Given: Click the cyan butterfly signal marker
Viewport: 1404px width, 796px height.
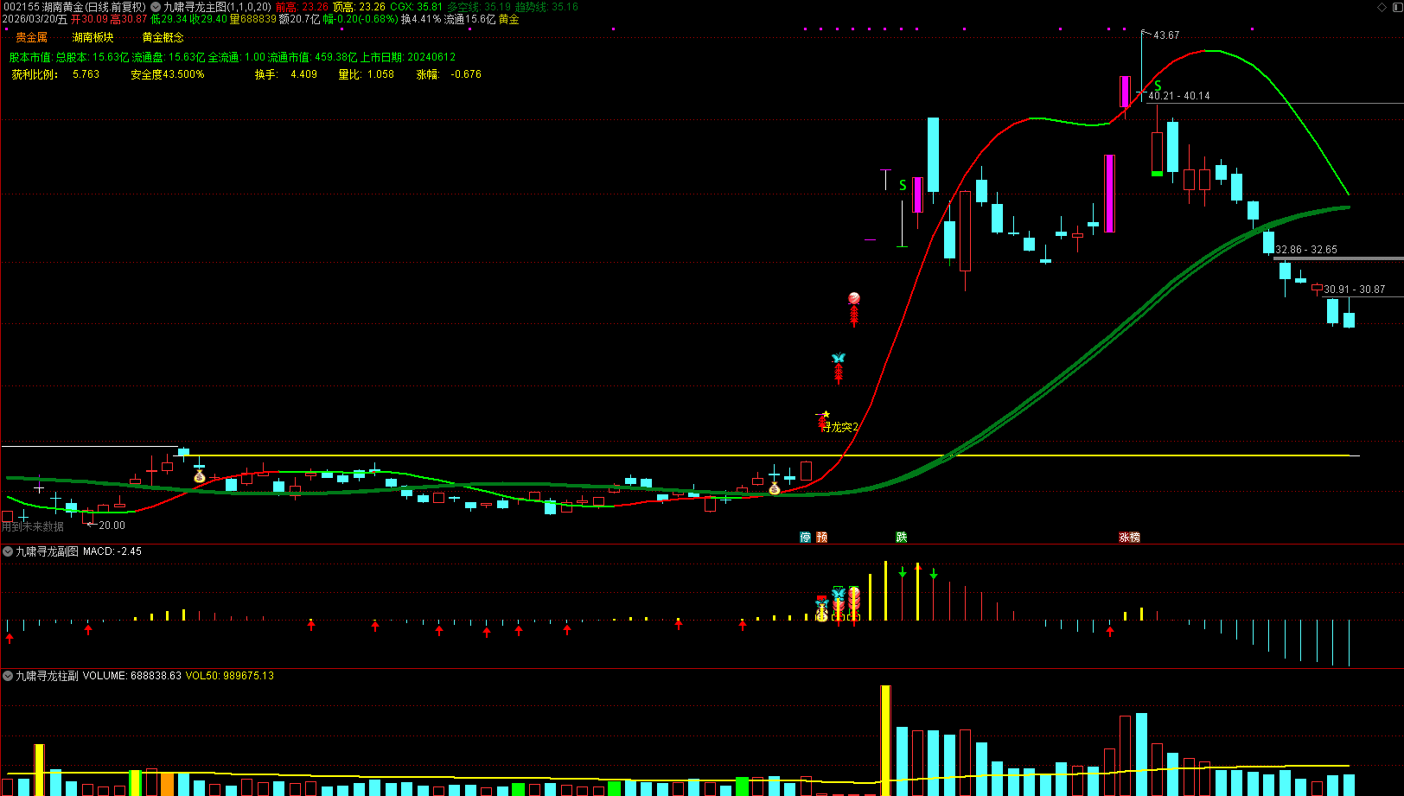Looking at the screenshot, I should [838, 358].
